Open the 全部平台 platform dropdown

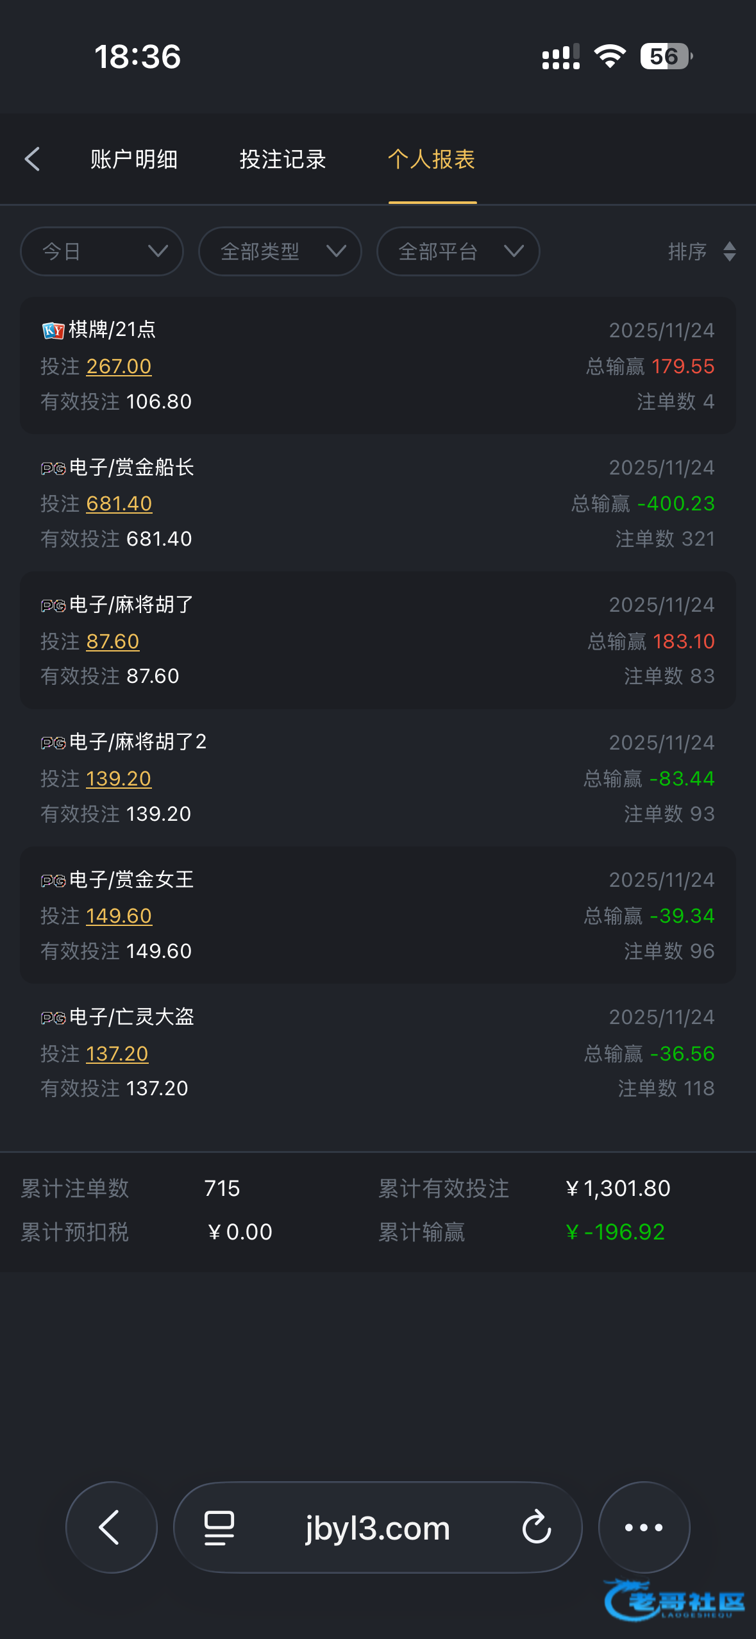[x=458, y=251]
